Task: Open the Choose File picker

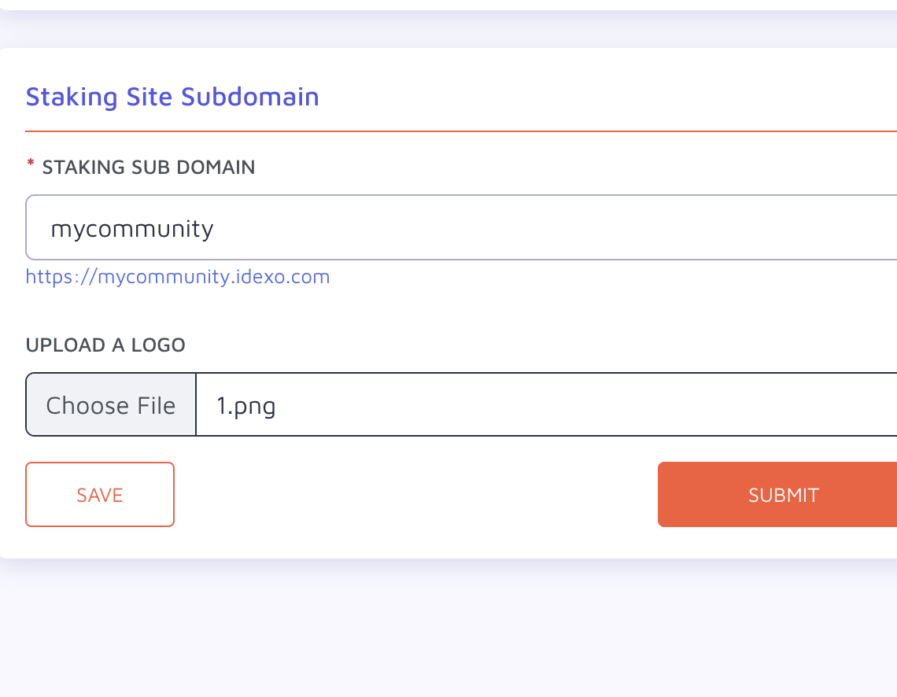Action: [x=111, y=405]
